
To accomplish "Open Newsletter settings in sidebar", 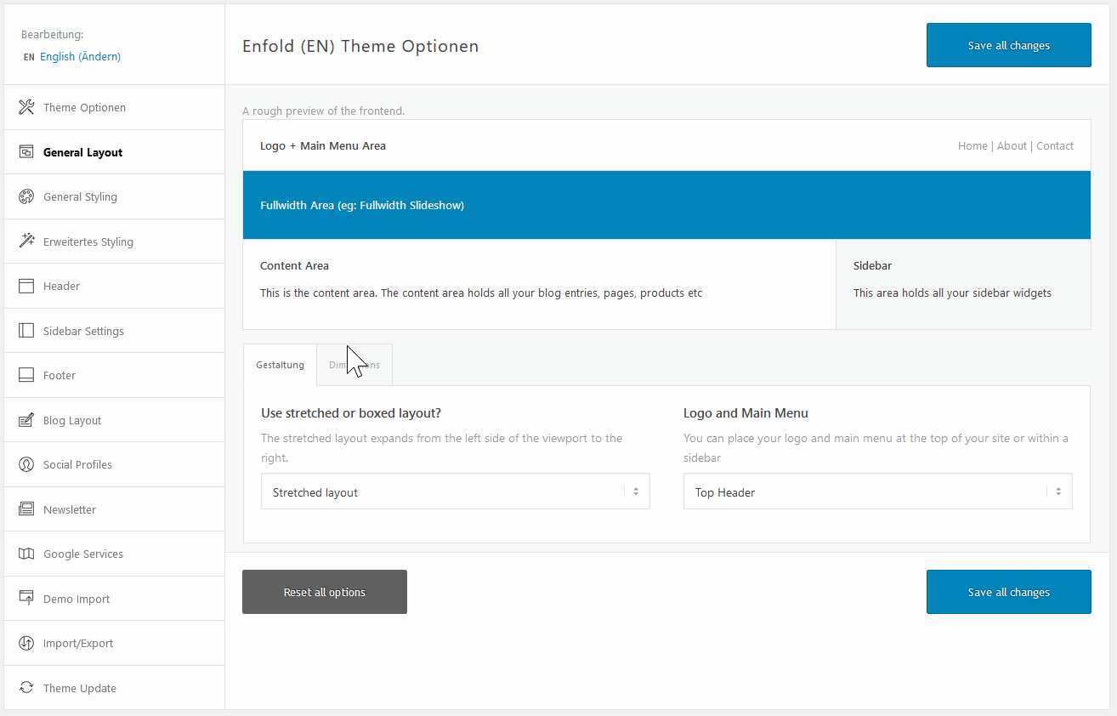I will point(70,509).
